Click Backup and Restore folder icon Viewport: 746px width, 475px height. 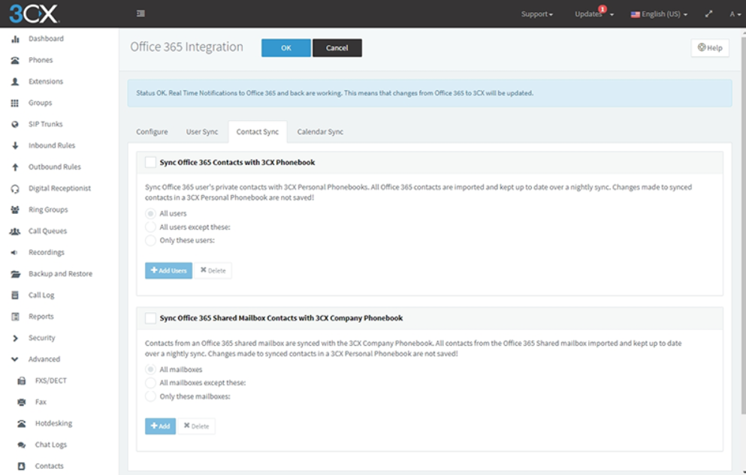tap(15, 274)
